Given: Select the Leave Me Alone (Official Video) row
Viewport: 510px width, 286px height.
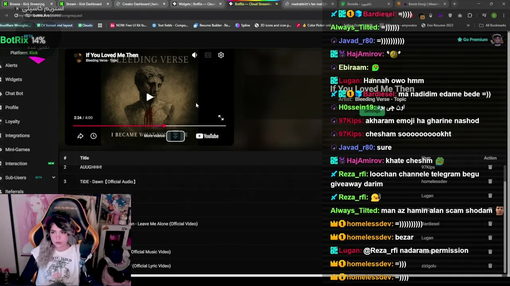Looking at the screenshot, I should click(x=280, y=224).
